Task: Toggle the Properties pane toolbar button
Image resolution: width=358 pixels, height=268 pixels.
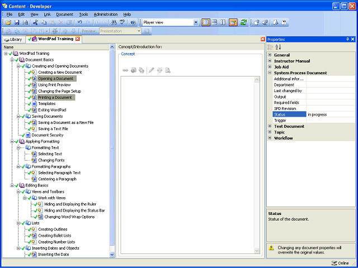Action: coord(233,22)
